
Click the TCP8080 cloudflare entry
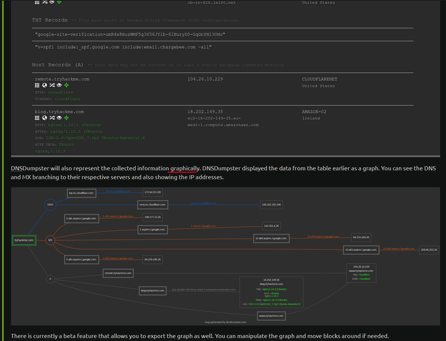click(58, 99)
